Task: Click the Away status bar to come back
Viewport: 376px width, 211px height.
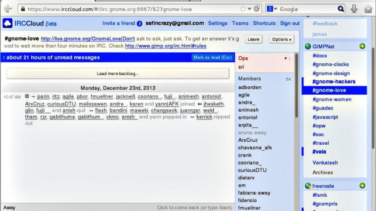Action: tap(118, 208)
